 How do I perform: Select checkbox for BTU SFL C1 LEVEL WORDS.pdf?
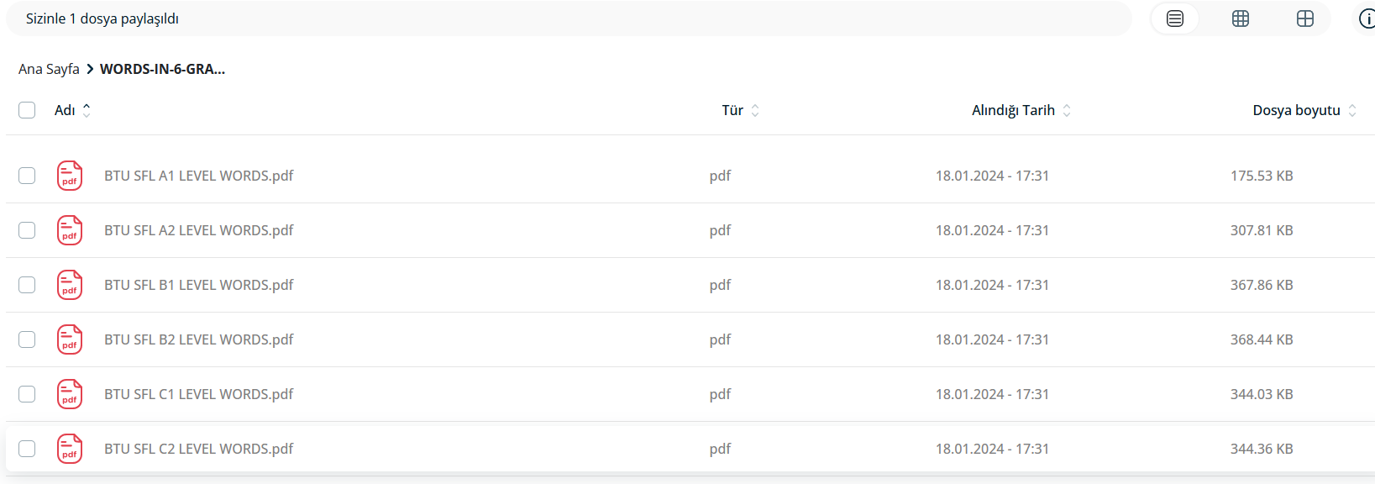tap(27, 394)
